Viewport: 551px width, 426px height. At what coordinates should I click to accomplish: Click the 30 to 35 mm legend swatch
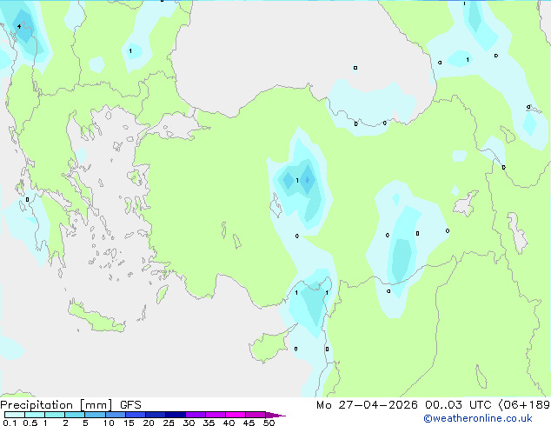click(x=196, y=415)
